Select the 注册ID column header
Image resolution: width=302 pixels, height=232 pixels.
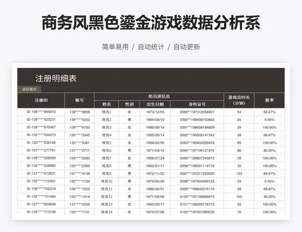[x=41, y=100]
